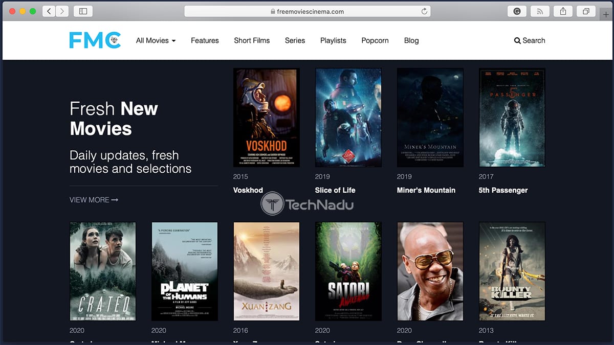Viewport: 614px width, 345px height.
Task: Open the Short Films menu item
Action: [252, 40]
